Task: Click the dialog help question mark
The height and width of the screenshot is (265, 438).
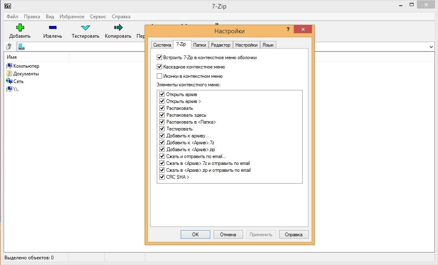Action: 288,29
